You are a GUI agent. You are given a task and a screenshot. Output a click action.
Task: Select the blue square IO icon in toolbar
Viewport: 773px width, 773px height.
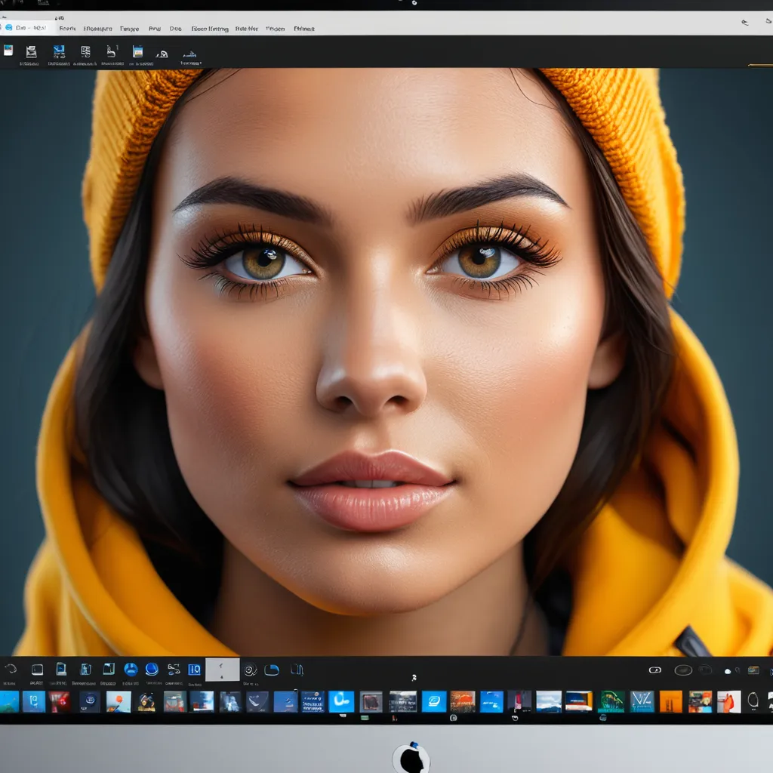pyautogui.click(x=194, y=670)
